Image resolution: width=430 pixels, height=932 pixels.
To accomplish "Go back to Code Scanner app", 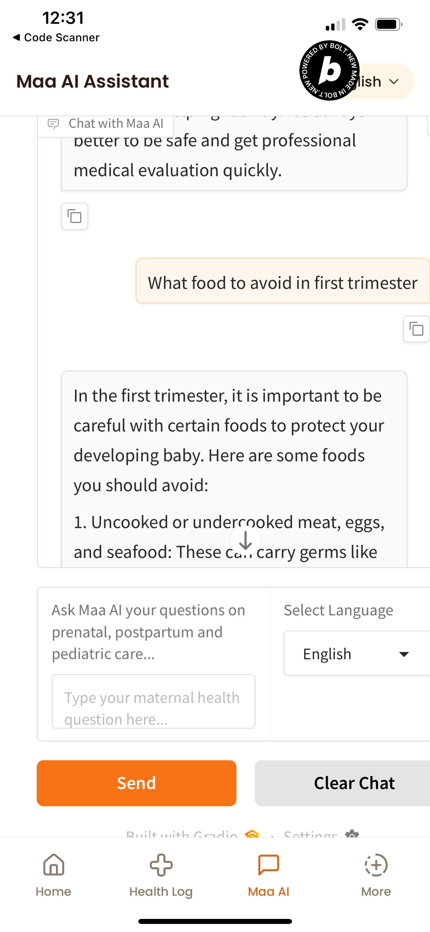I will coord(56,37).
